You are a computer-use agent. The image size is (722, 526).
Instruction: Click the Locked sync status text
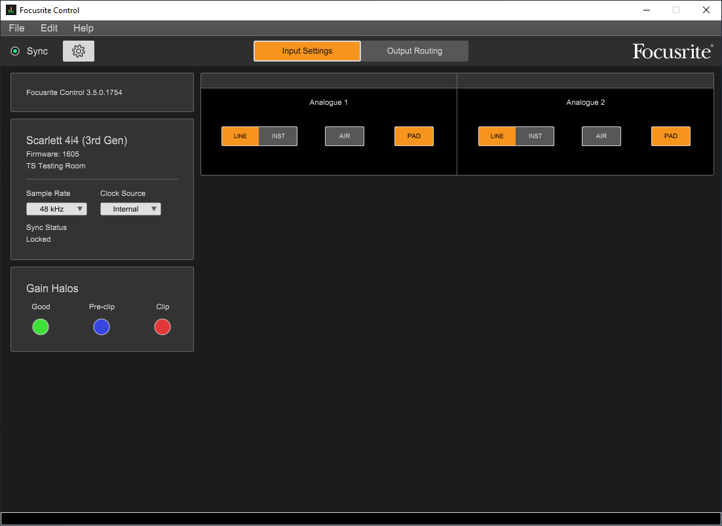pyautogui.click(x=39, y=239)
